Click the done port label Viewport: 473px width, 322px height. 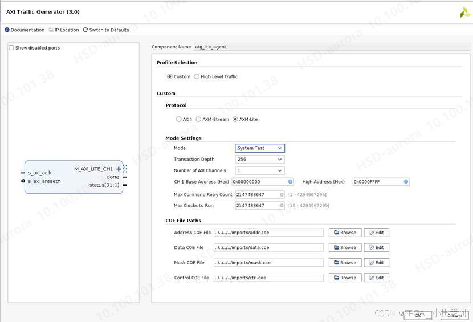tap(113, 177)
